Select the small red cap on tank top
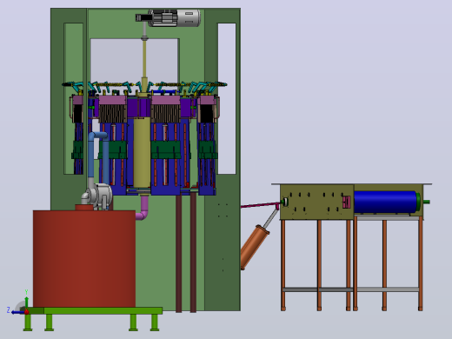Viewport: 452px width, 339px height. coord(84,207)
